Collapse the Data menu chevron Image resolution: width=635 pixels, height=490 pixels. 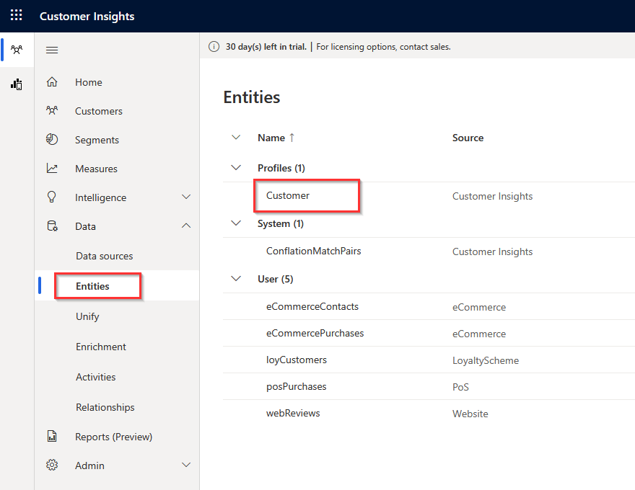click(186, 226)
